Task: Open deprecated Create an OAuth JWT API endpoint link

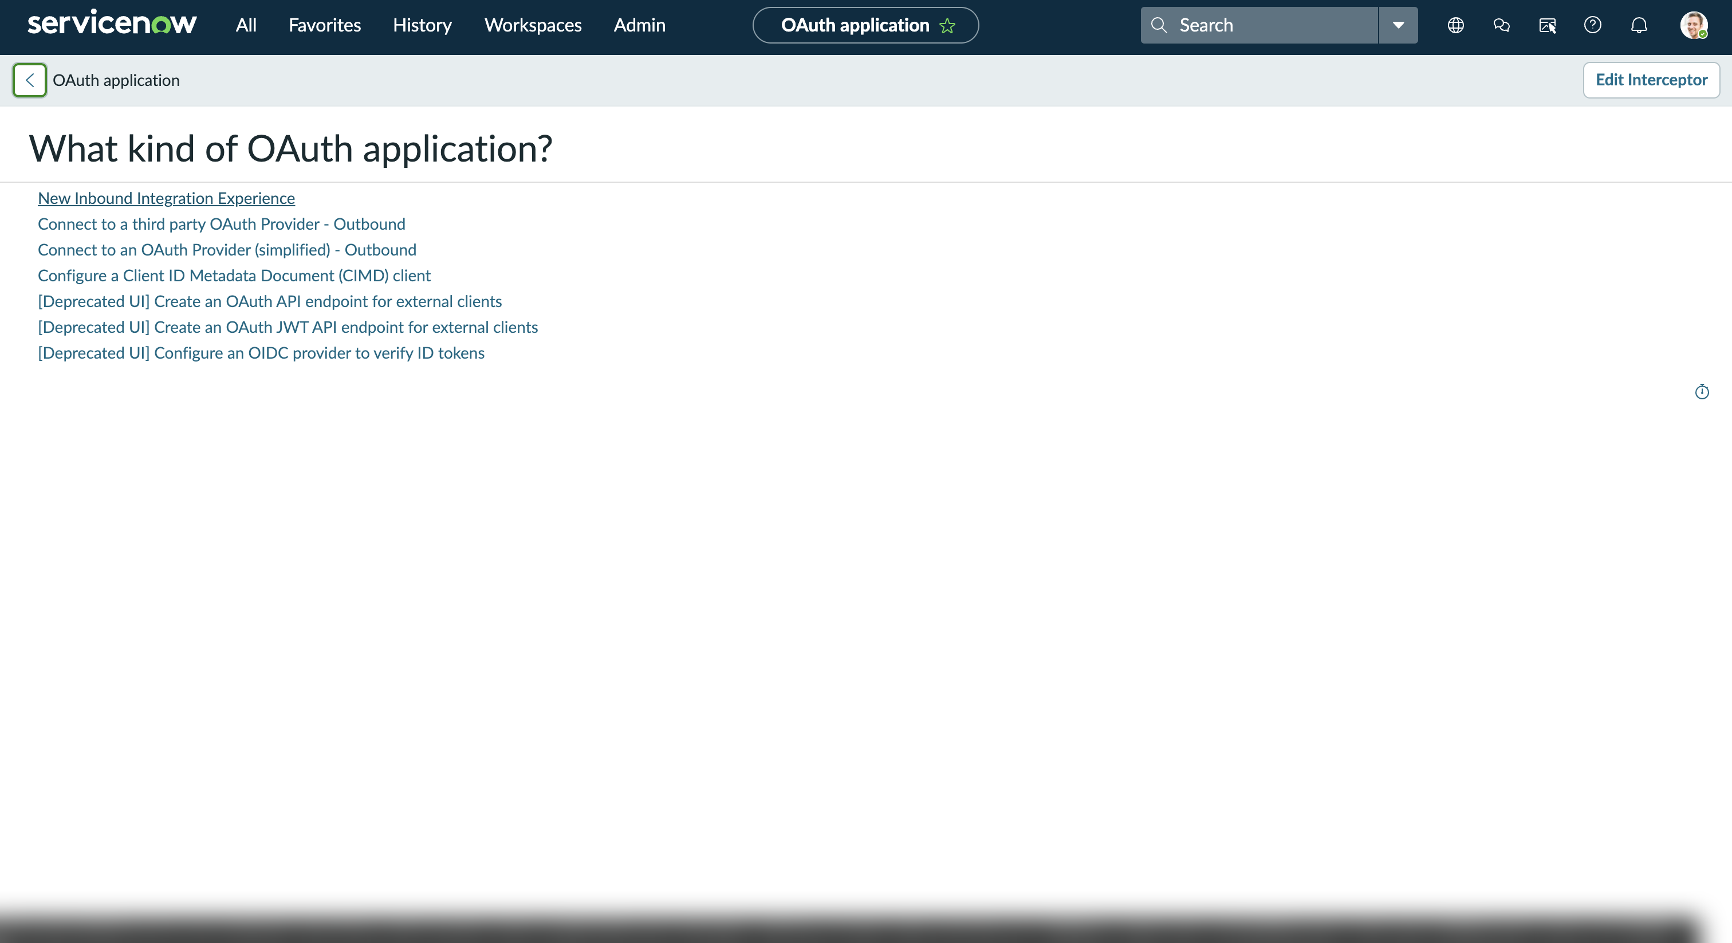Action: click(x=288, y=327)
